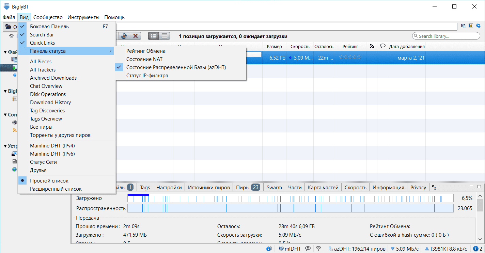485x253 pixels.
Task: Uncheck Состояние Распределенной Базы (azDHT)
Action: (180, 67)
